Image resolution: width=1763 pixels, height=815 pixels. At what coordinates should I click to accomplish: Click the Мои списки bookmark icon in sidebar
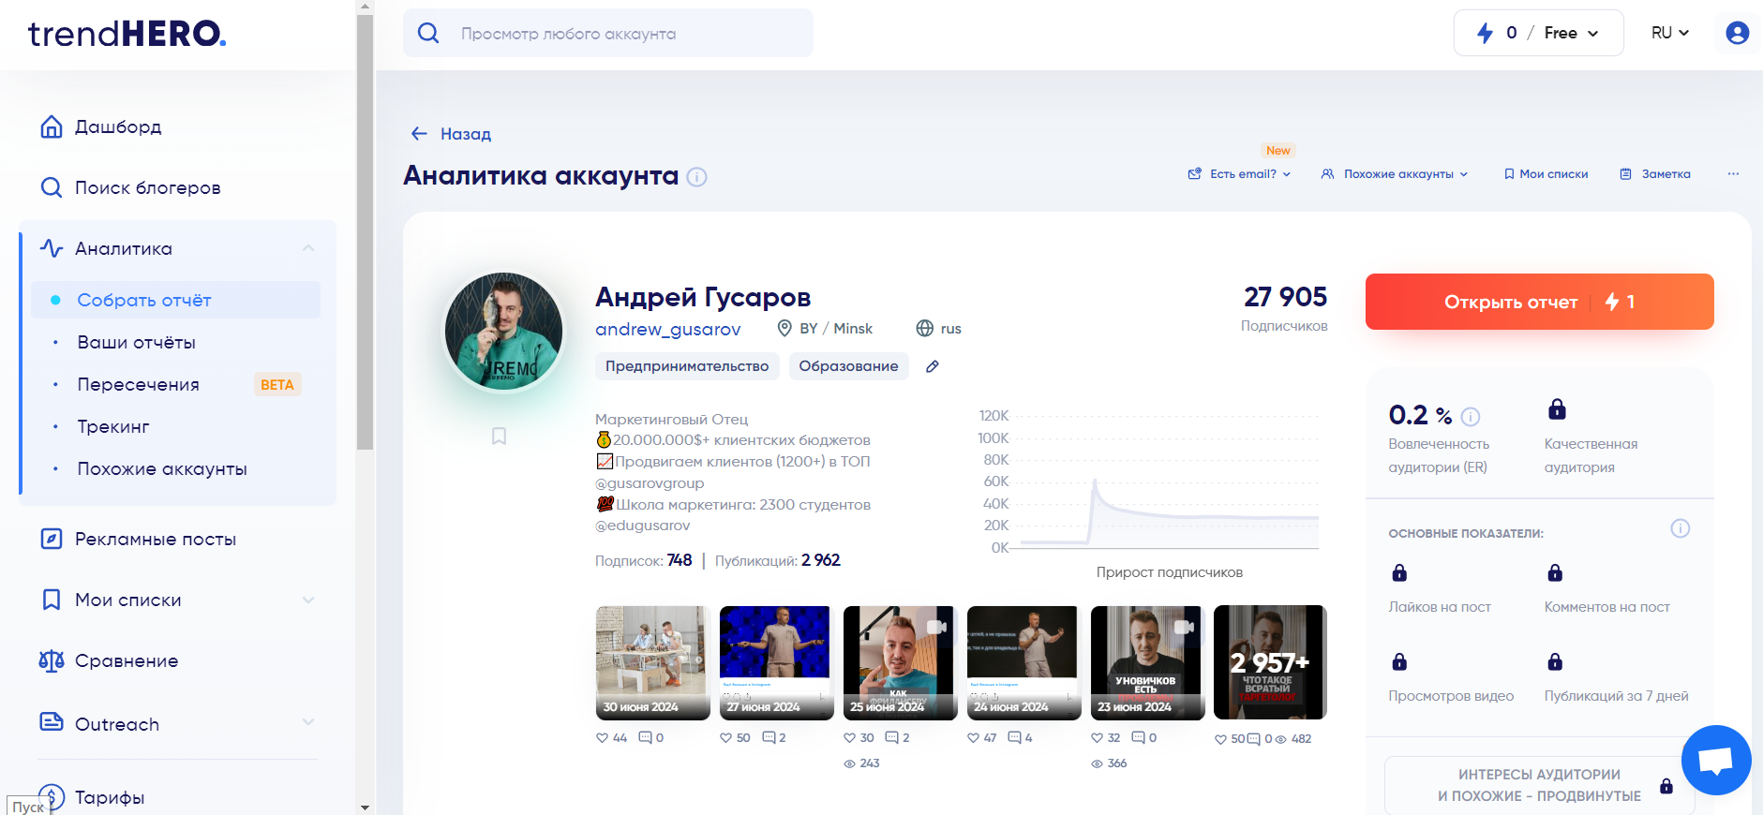click(52, 600)
